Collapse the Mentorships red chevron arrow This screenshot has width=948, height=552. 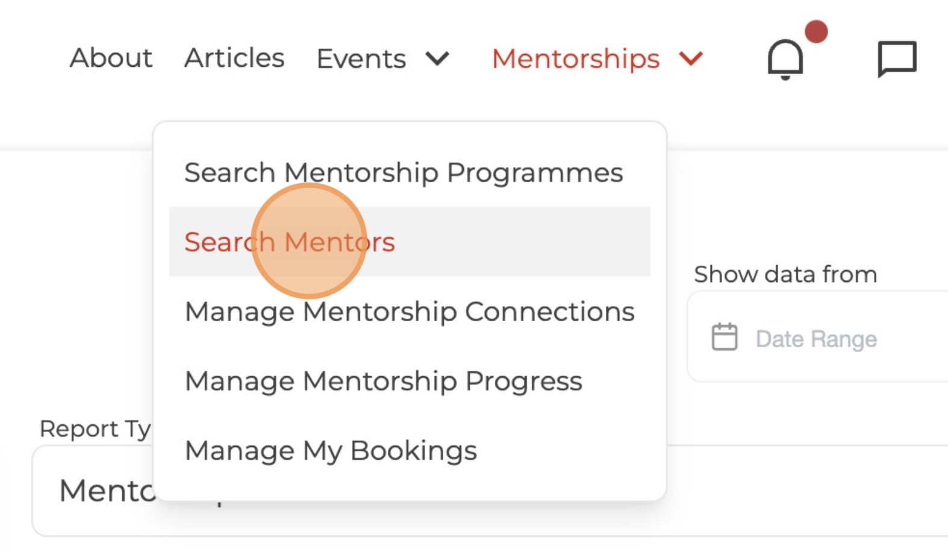click(691, 58)
